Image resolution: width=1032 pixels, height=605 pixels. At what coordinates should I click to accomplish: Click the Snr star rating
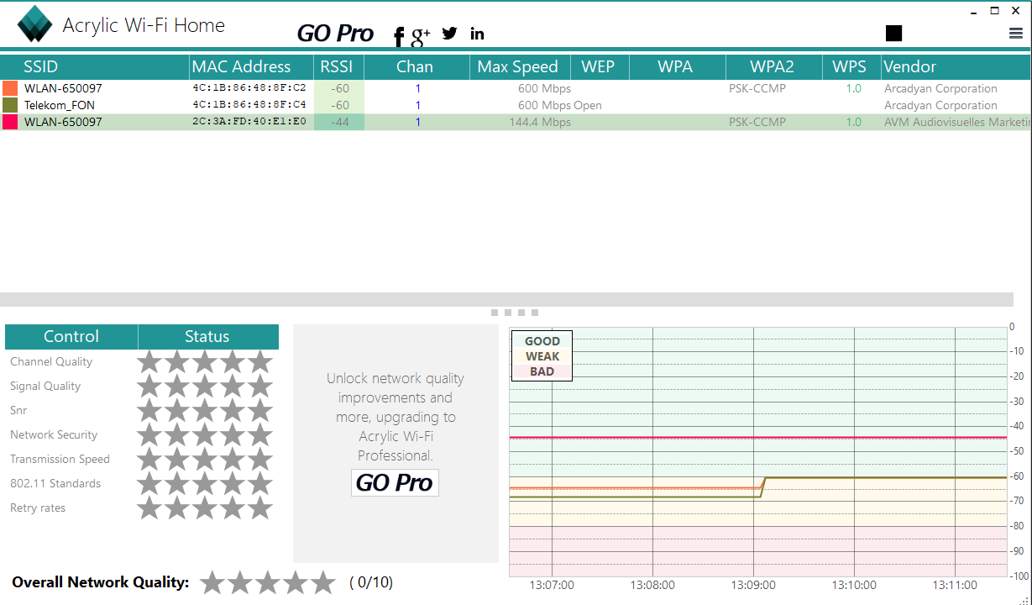pos(205,411)
